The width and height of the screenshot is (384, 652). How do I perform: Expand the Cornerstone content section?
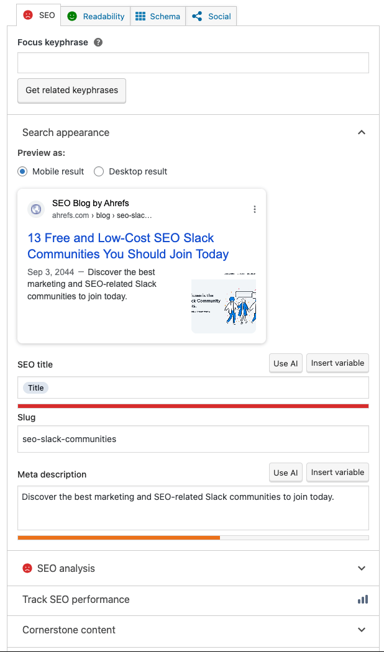coord(362,630)
